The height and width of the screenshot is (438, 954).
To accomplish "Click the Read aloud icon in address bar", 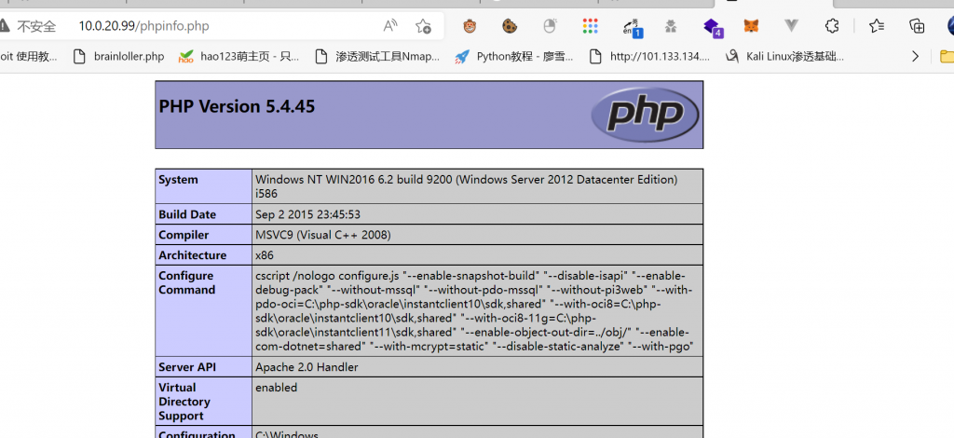I will [390, 26].
